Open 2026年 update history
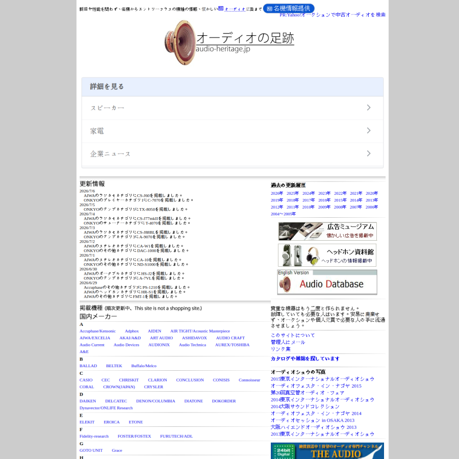 tap(276, 193)
